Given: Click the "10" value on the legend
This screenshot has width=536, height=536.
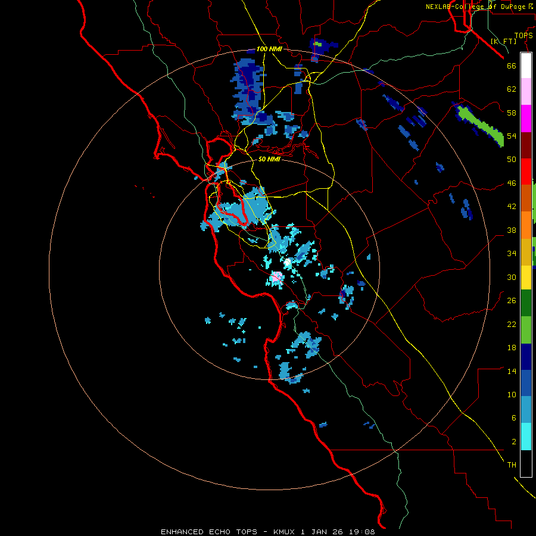Looking at the screenshot, I should 512,394.
